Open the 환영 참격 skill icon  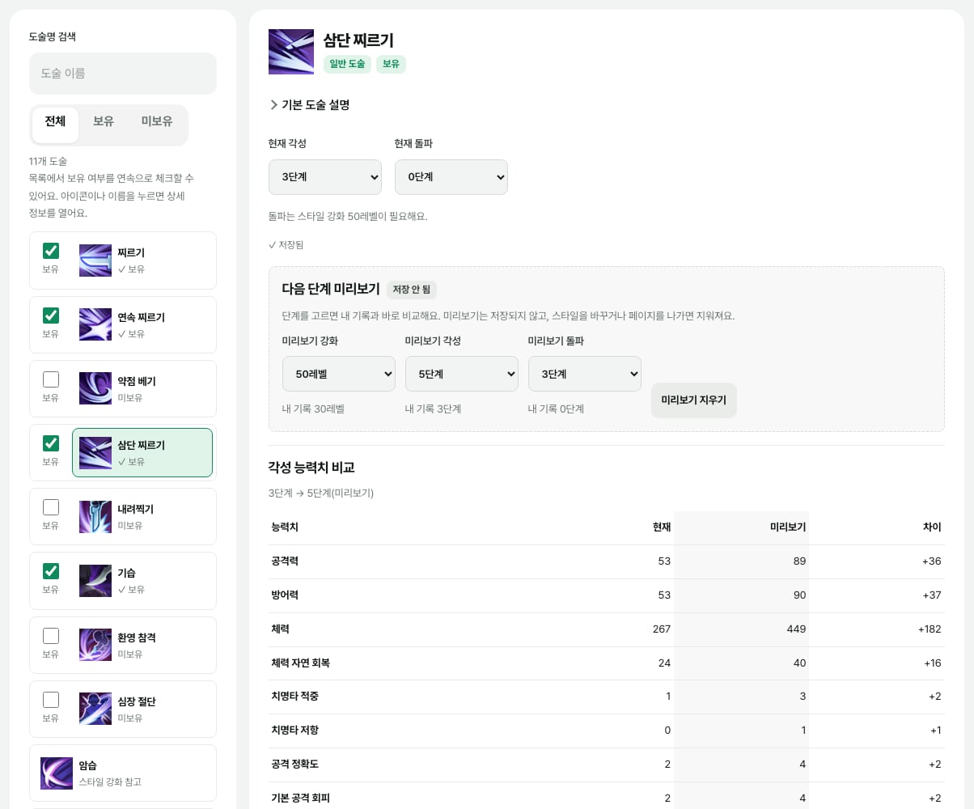click(x=95, y=645)
